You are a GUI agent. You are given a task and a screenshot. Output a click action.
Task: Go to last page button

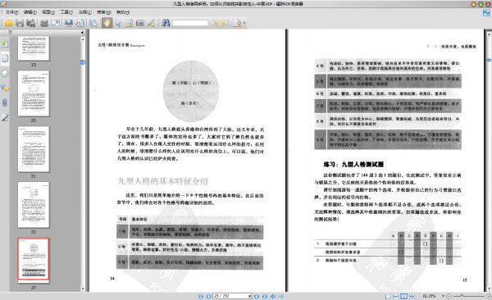265,296
